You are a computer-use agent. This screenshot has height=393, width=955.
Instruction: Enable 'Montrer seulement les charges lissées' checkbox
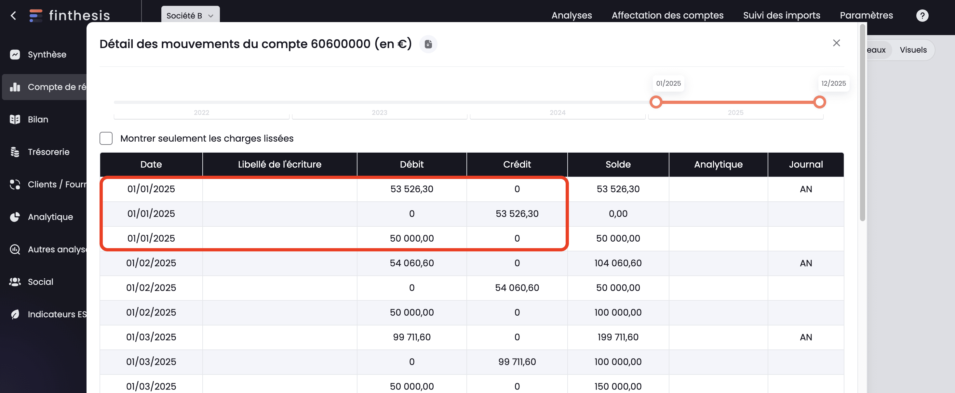106,138
